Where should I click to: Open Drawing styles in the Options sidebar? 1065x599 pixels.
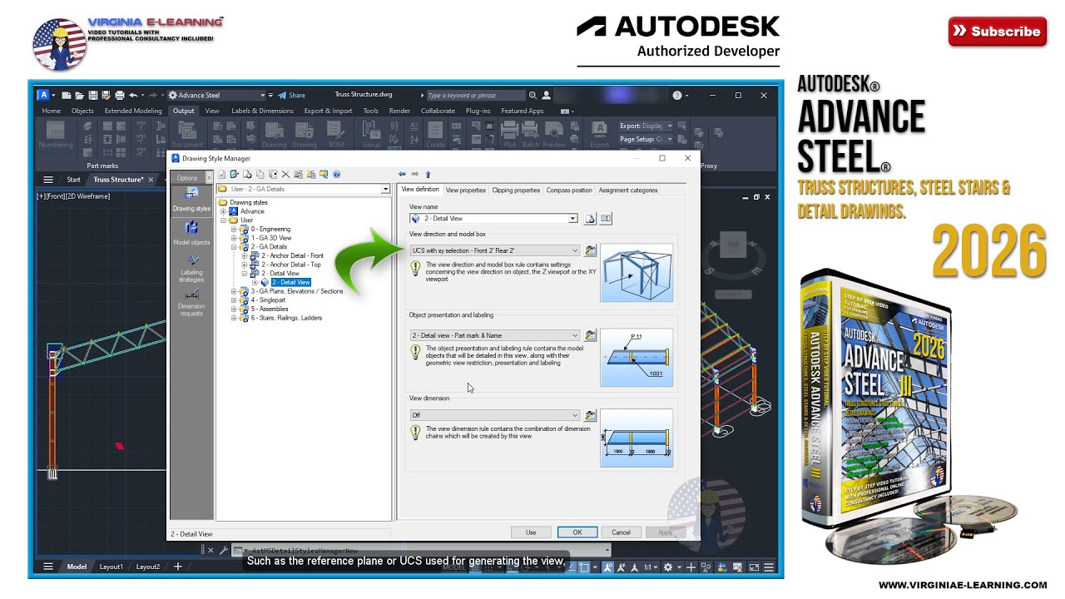(x=191, y=199)
